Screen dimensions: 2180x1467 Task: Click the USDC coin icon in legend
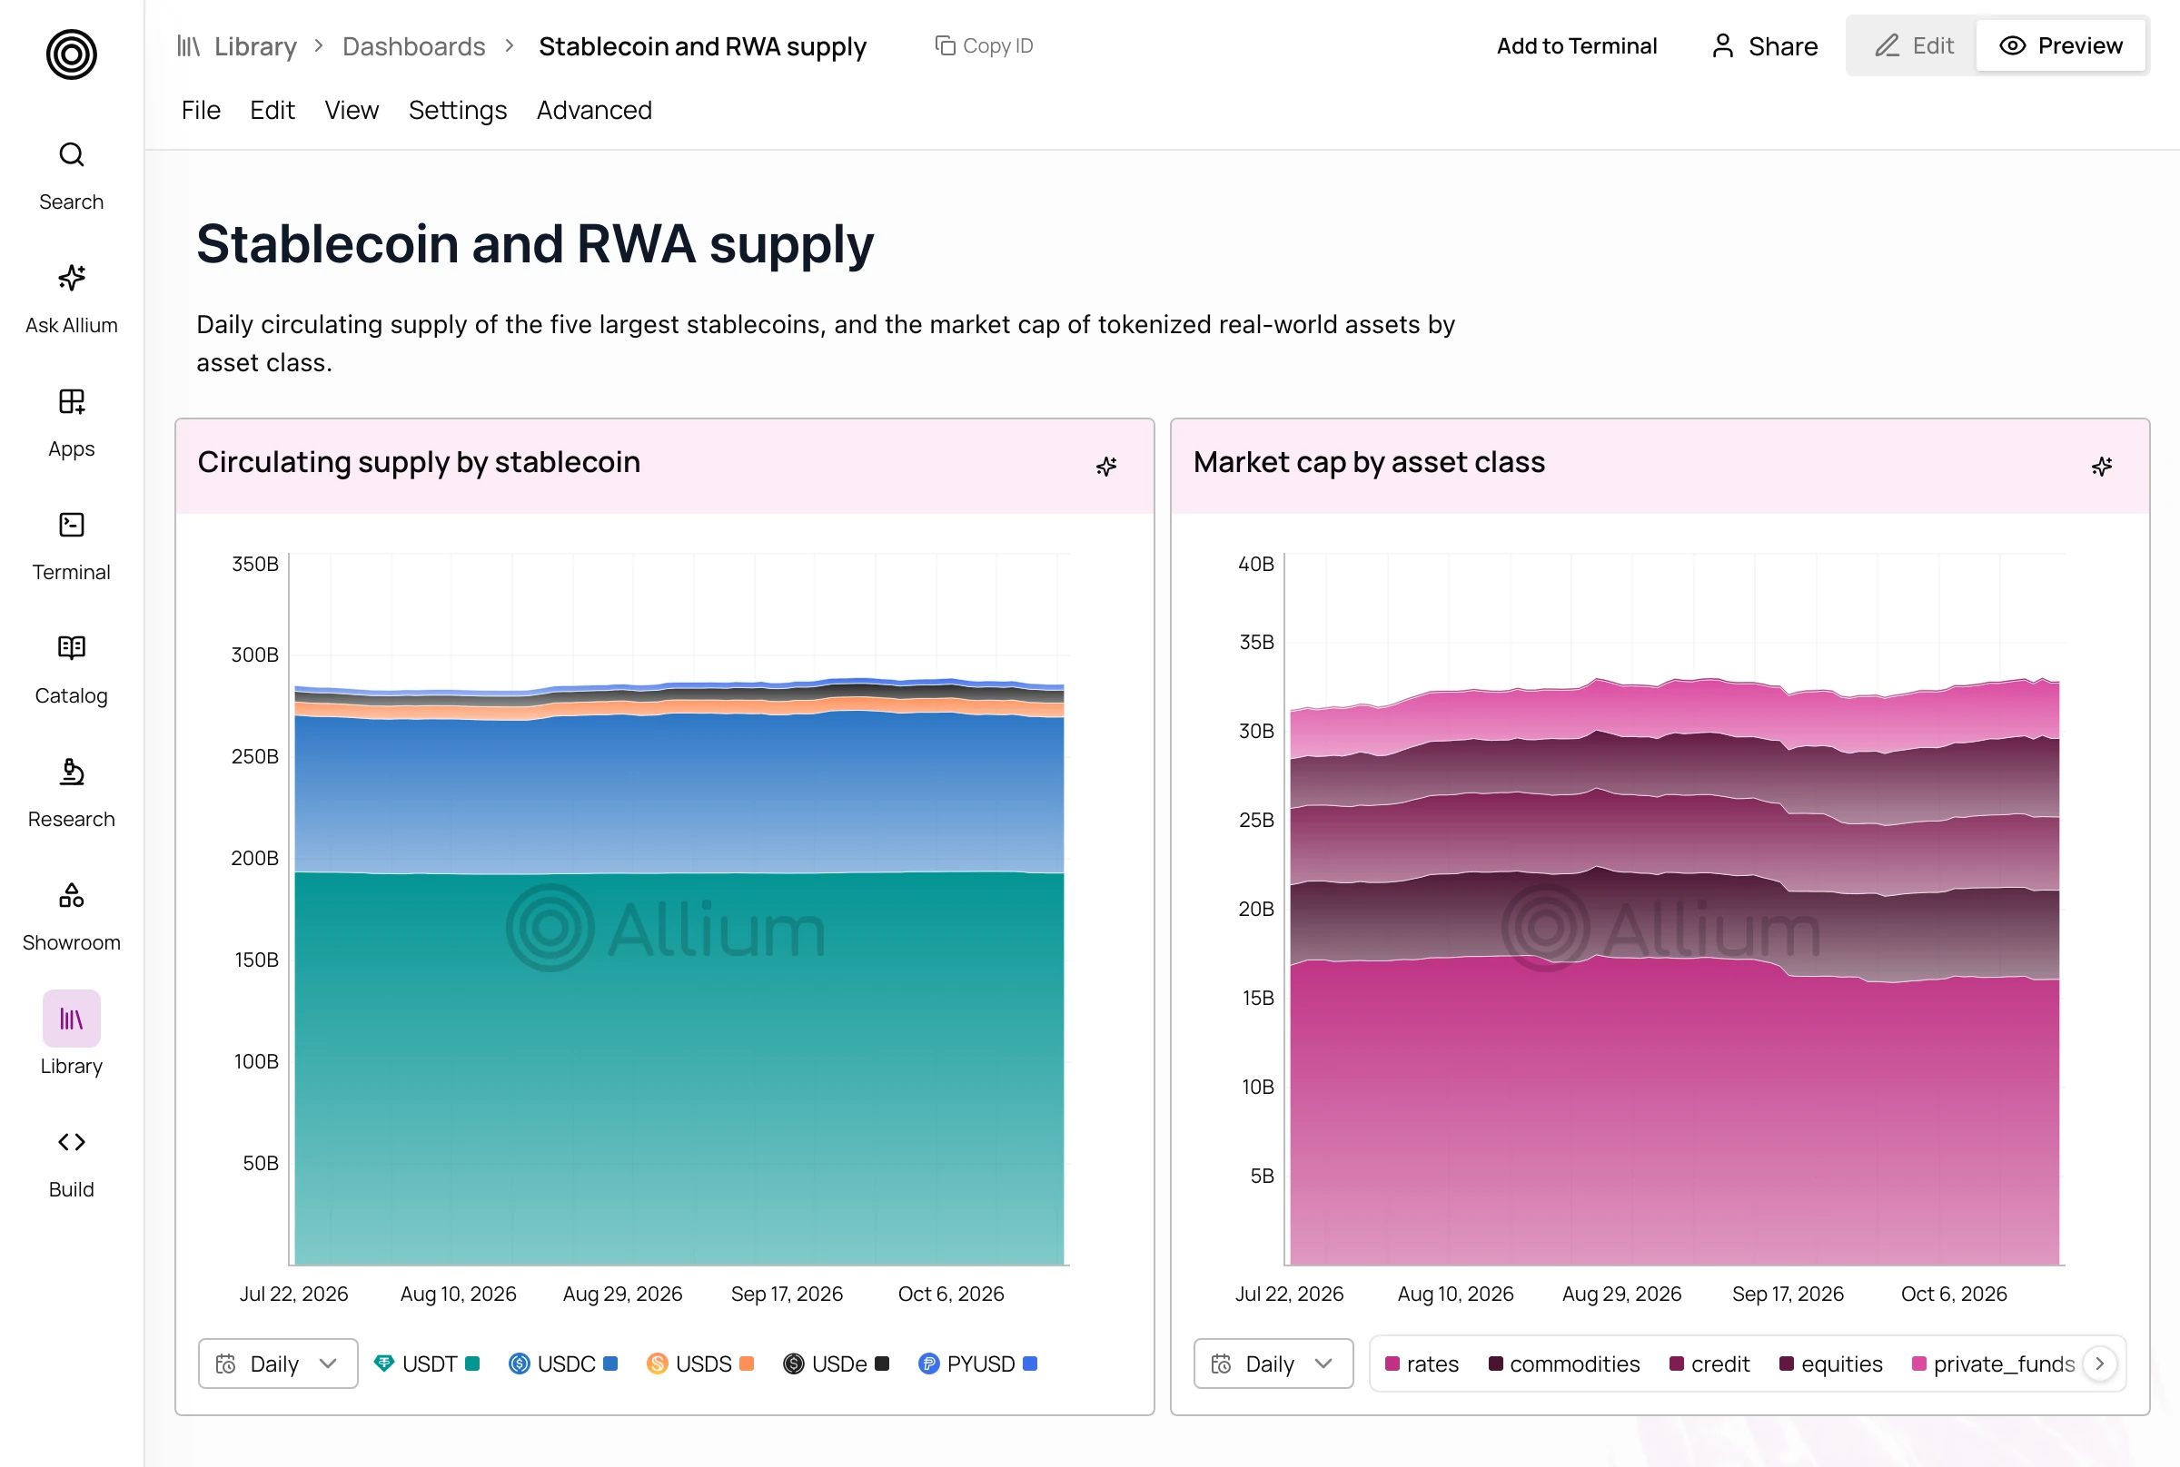point(520,1364)
